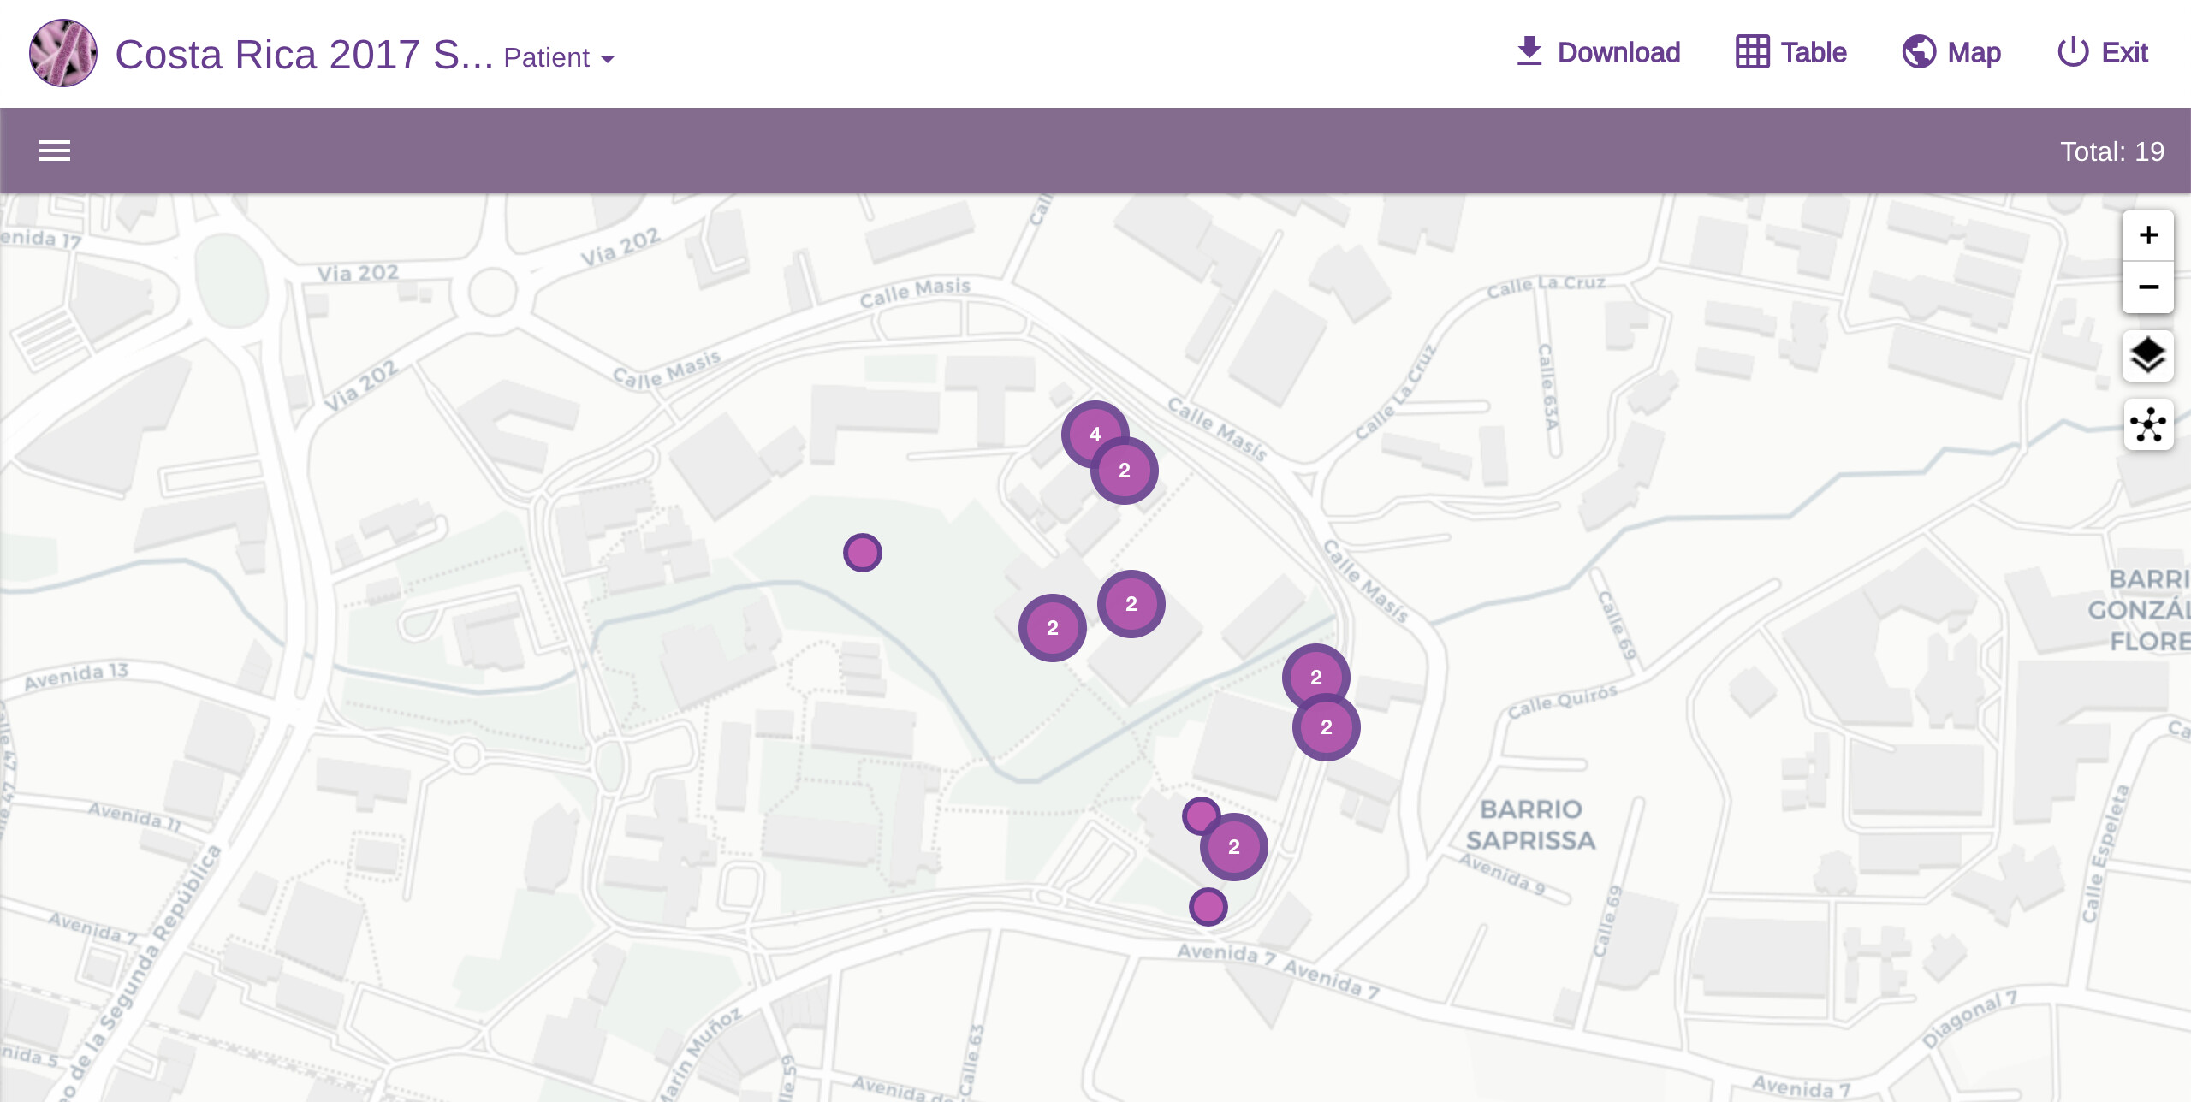Zoom out on the map

click(x=2147, y=287)
